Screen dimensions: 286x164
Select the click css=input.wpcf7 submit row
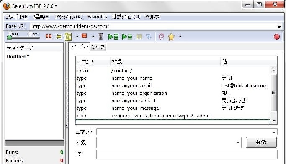point(173,116)
